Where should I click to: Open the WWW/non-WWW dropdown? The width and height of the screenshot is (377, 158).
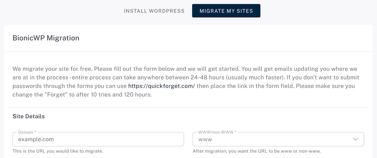[278, 139]
